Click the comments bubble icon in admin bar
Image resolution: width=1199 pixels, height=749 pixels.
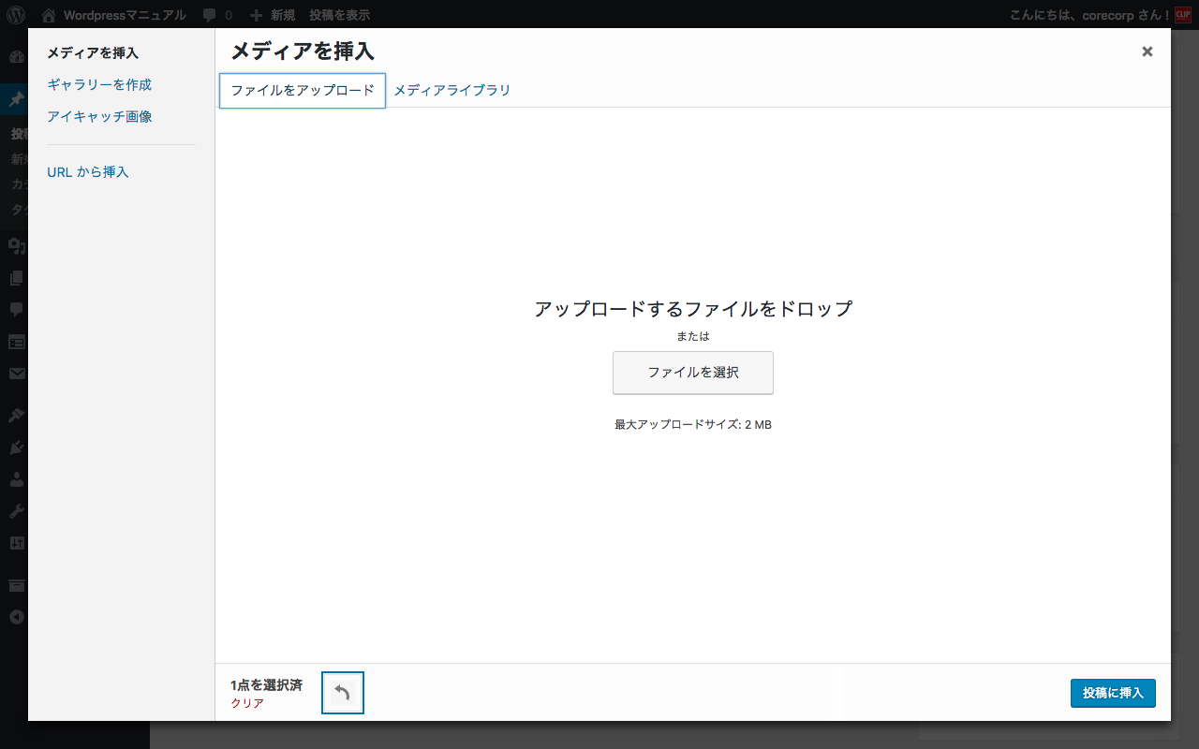coord(210,15)
